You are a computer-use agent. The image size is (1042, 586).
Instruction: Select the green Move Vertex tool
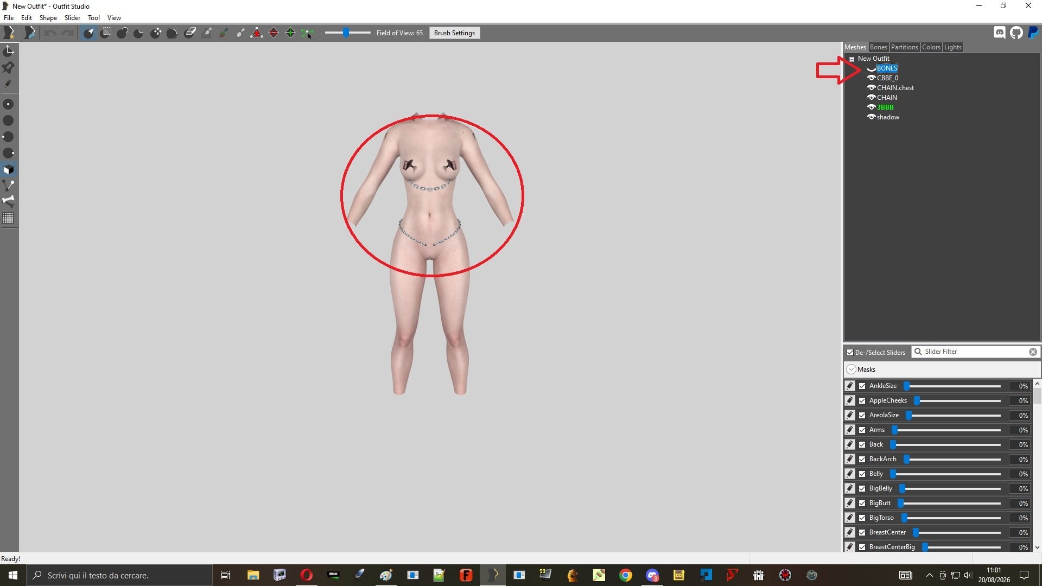(x=307, y=33)
